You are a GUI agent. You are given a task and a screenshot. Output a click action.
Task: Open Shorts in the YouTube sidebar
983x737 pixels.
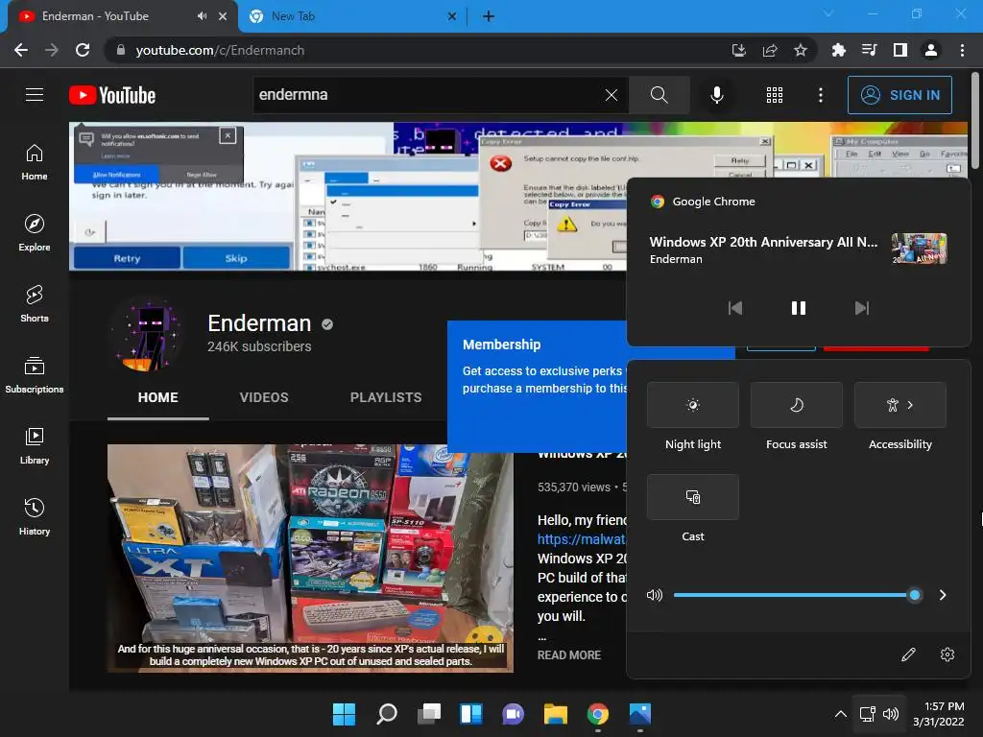click(x=35, y=304)
